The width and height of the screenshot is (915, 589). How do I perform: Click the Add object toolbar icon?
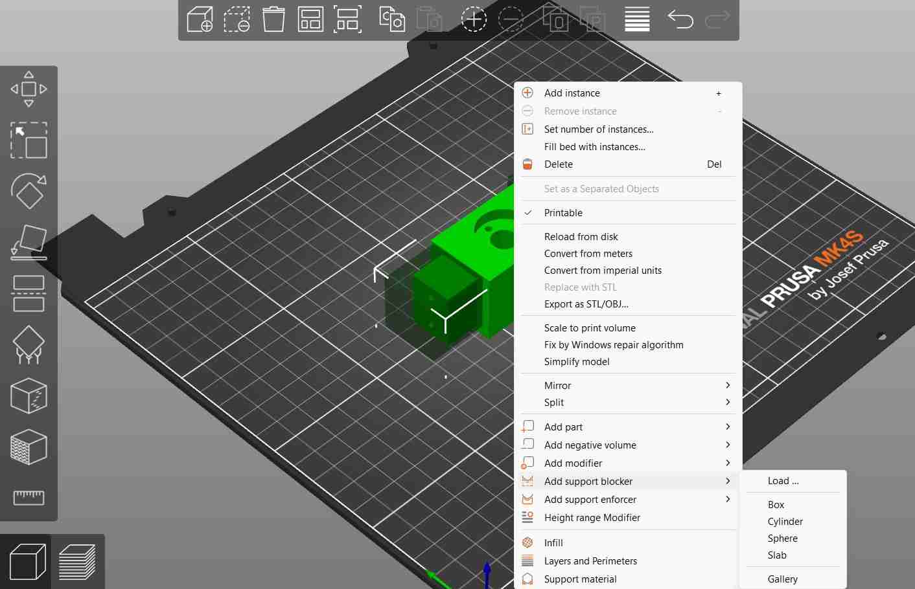(x=200, y=19)
